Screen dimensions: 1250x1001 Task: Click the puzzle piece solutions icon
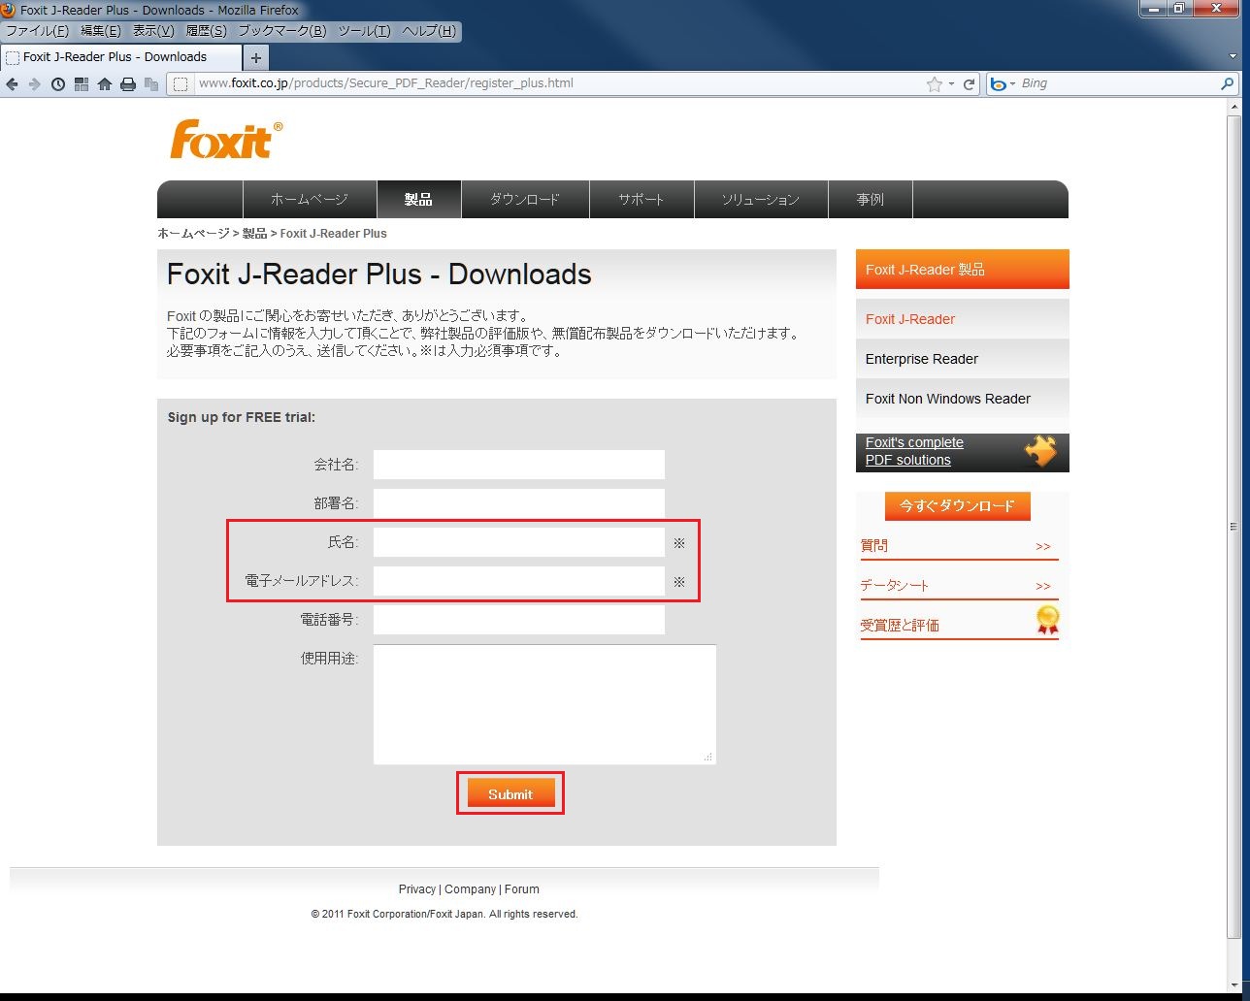pos(1041,451)
